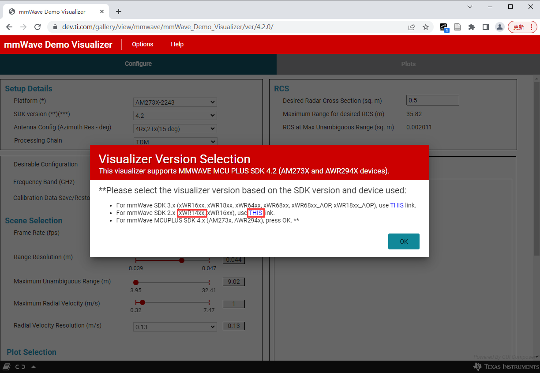Click the Texas Instruments logo
The image size is (540, 373).
(506, 366)
